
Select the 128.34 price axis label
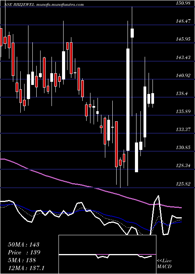[183, 166]
